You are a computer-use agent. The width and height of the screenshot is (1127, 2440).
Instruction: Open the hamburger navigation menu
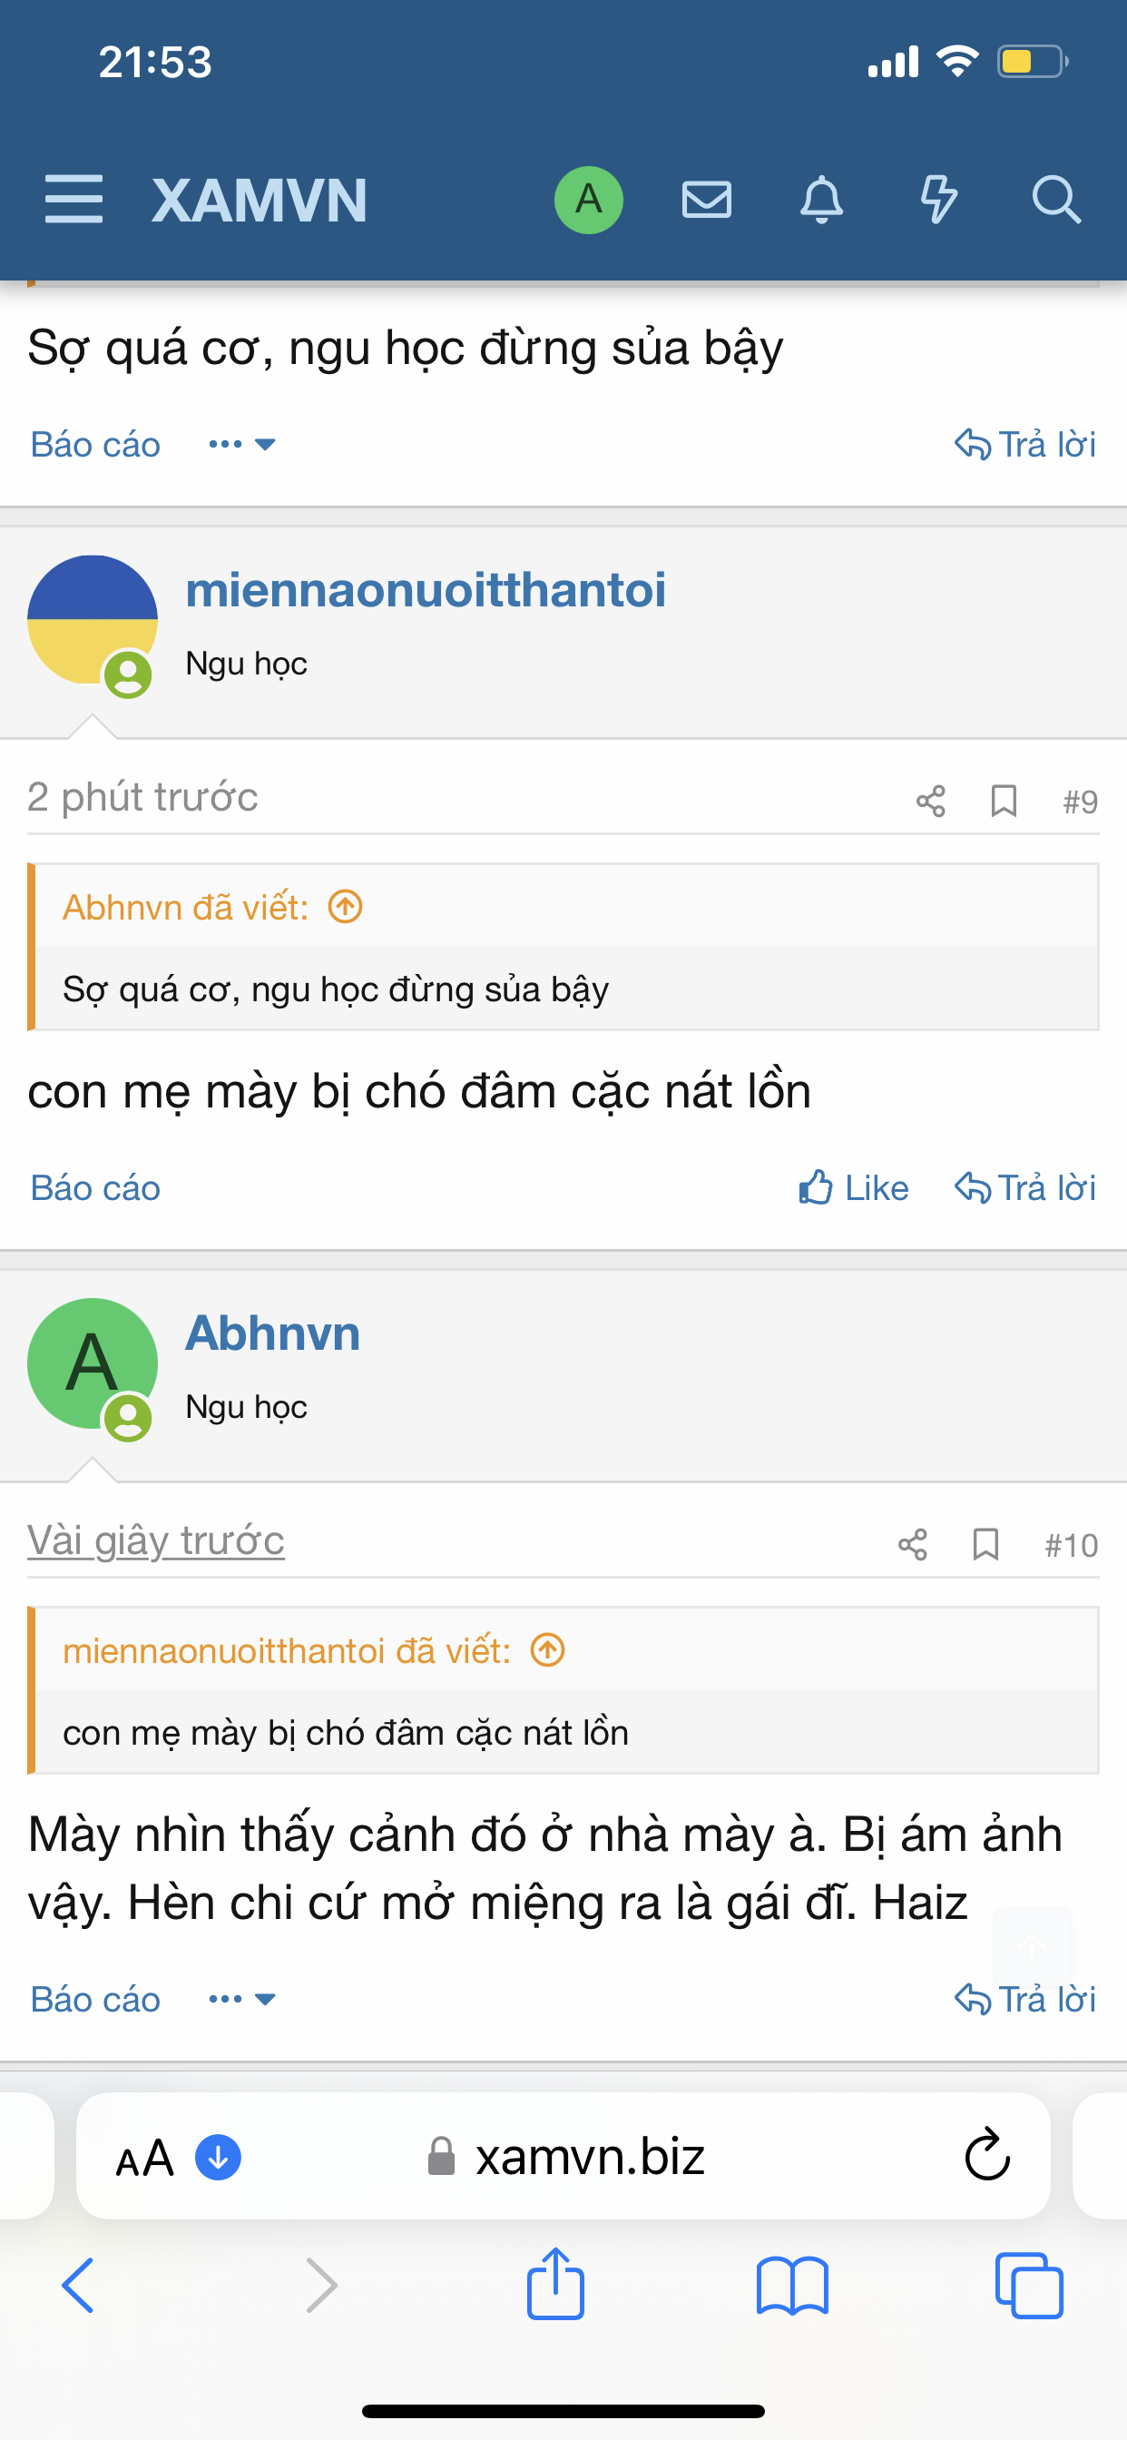(73, 199)
